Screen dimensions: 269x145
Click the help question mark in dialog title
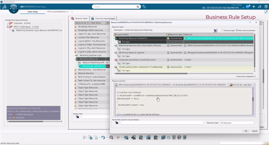coord(250,22)
